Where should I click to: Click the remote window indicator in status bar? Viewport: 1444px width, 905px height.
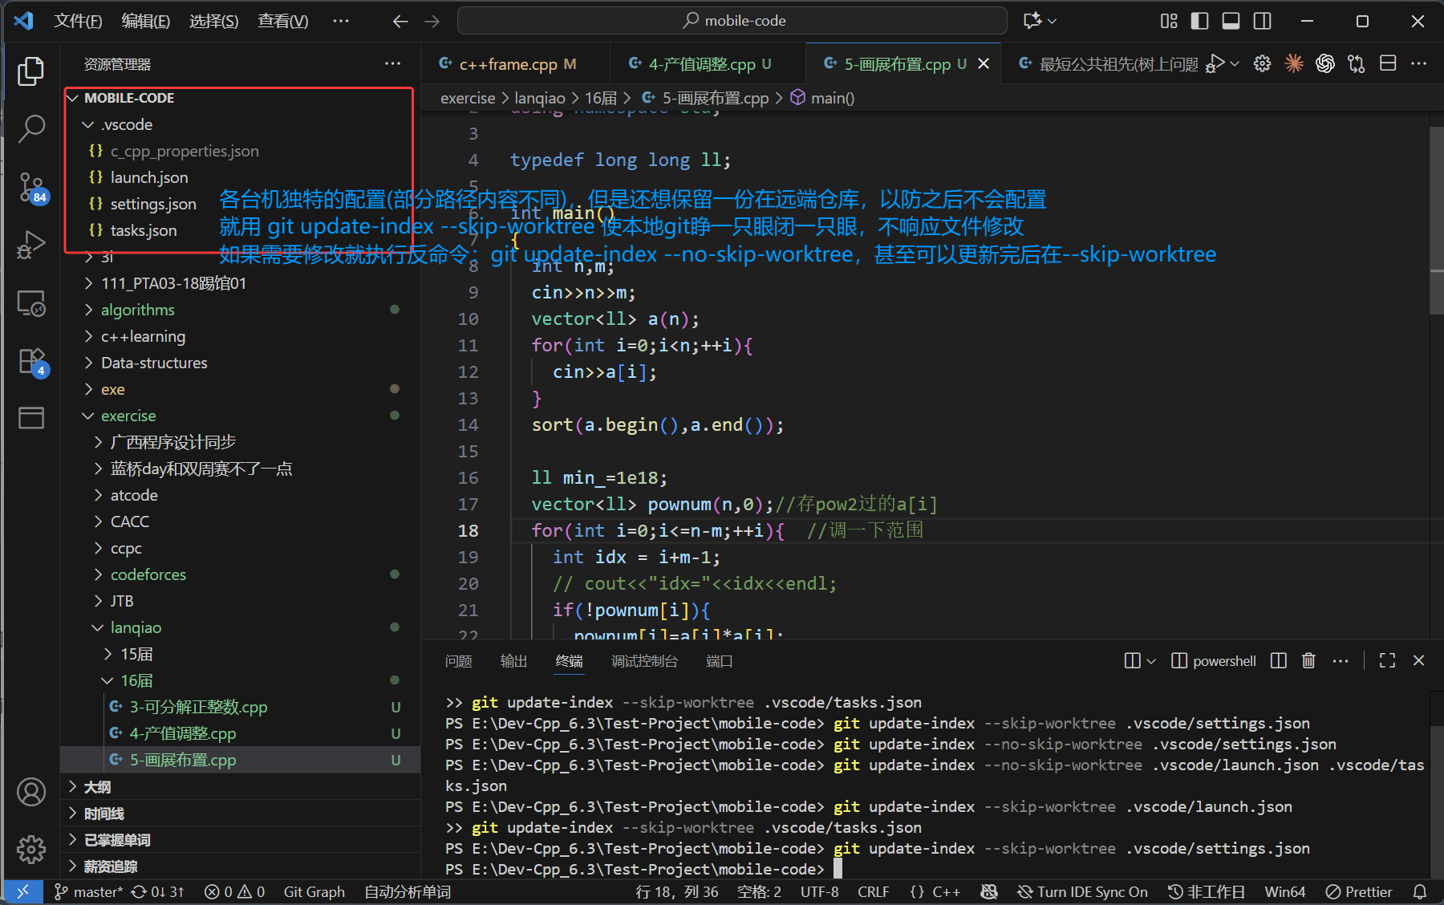click(22, 891)
